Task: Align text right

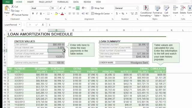Action: click(78, 13)
